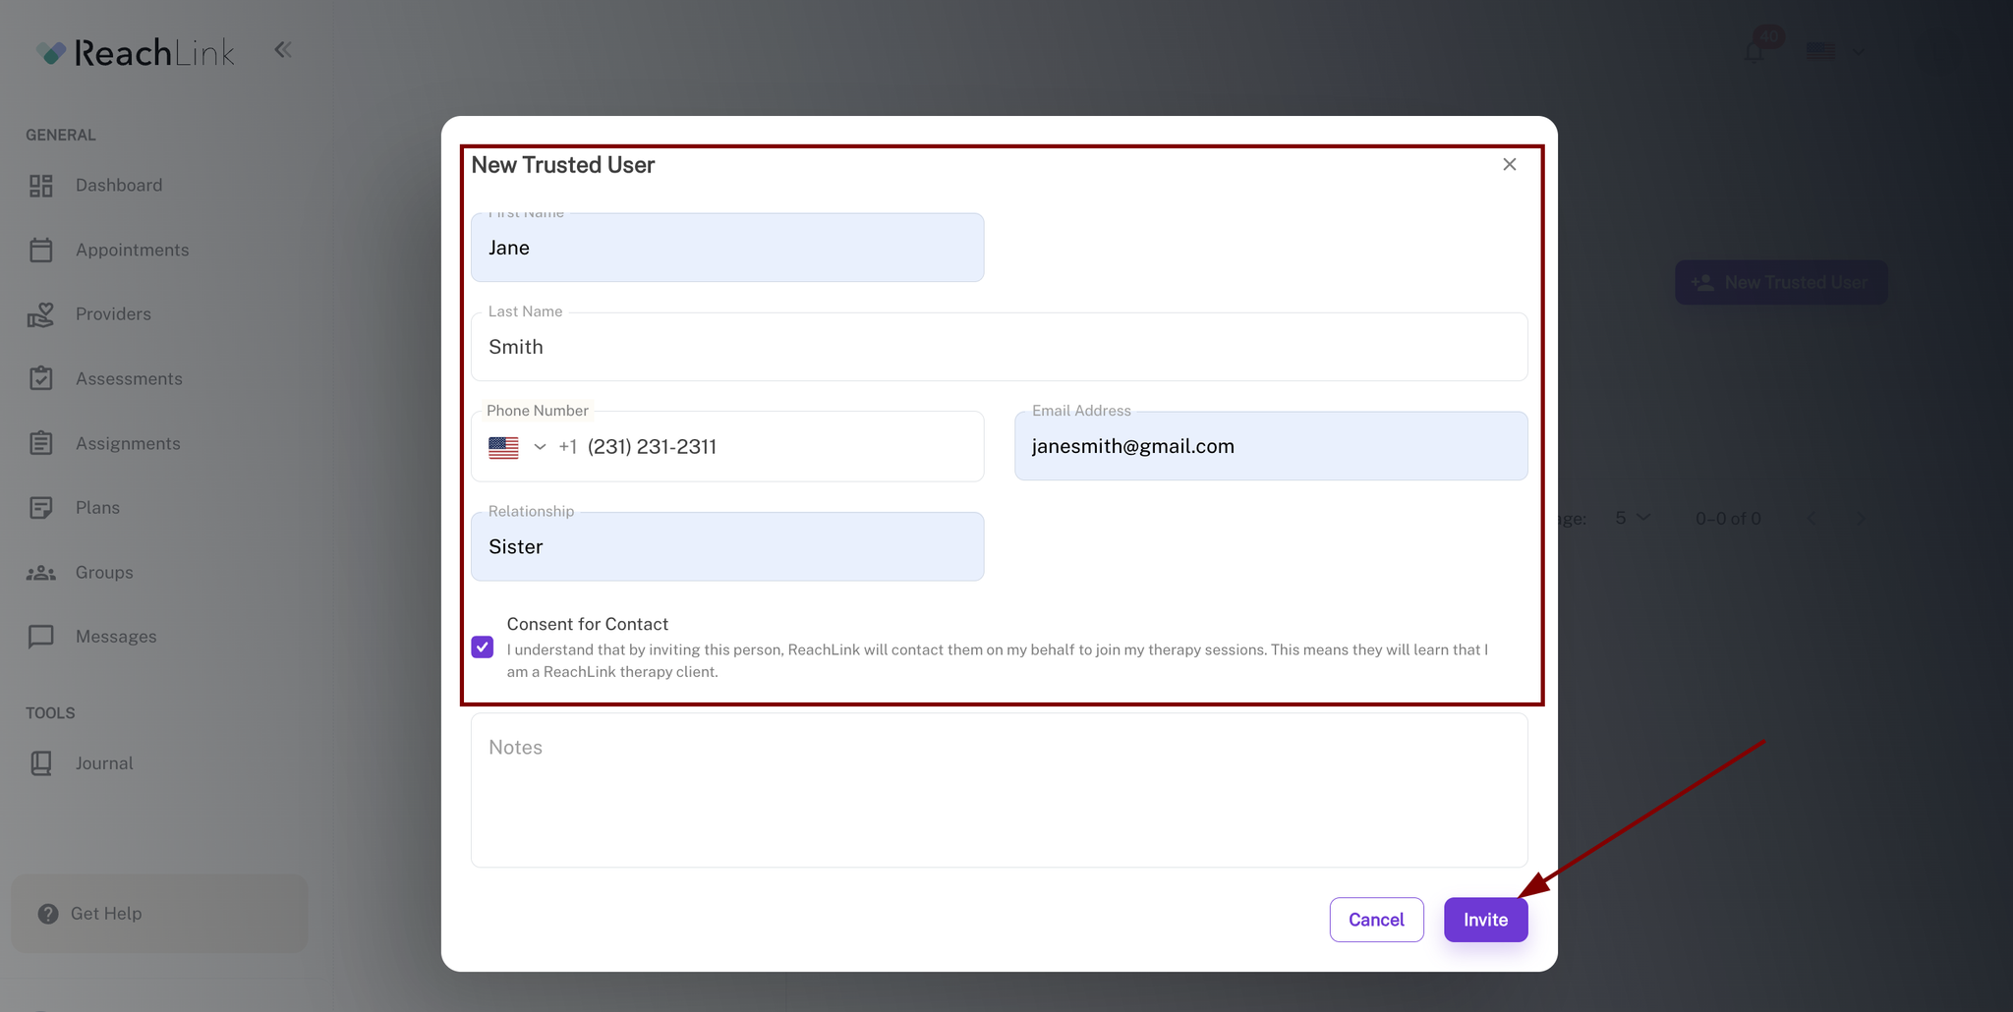Select Plans in sidebar
The image size is (2013, 1012).
click(x=98, y=508)
